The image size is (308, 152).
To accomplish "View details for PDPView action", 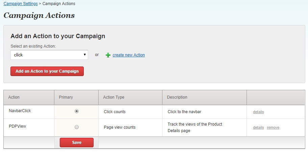I will pos(258,127).
